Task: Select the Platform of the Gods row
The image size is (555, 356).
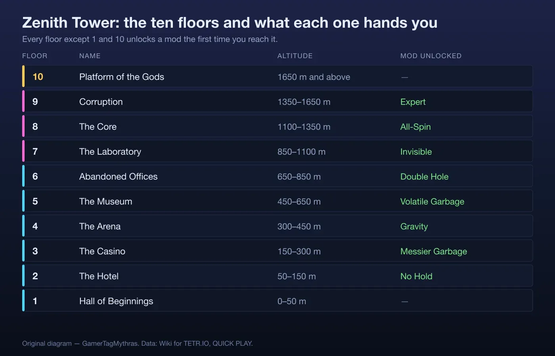Action: click(x=277, y=76)
